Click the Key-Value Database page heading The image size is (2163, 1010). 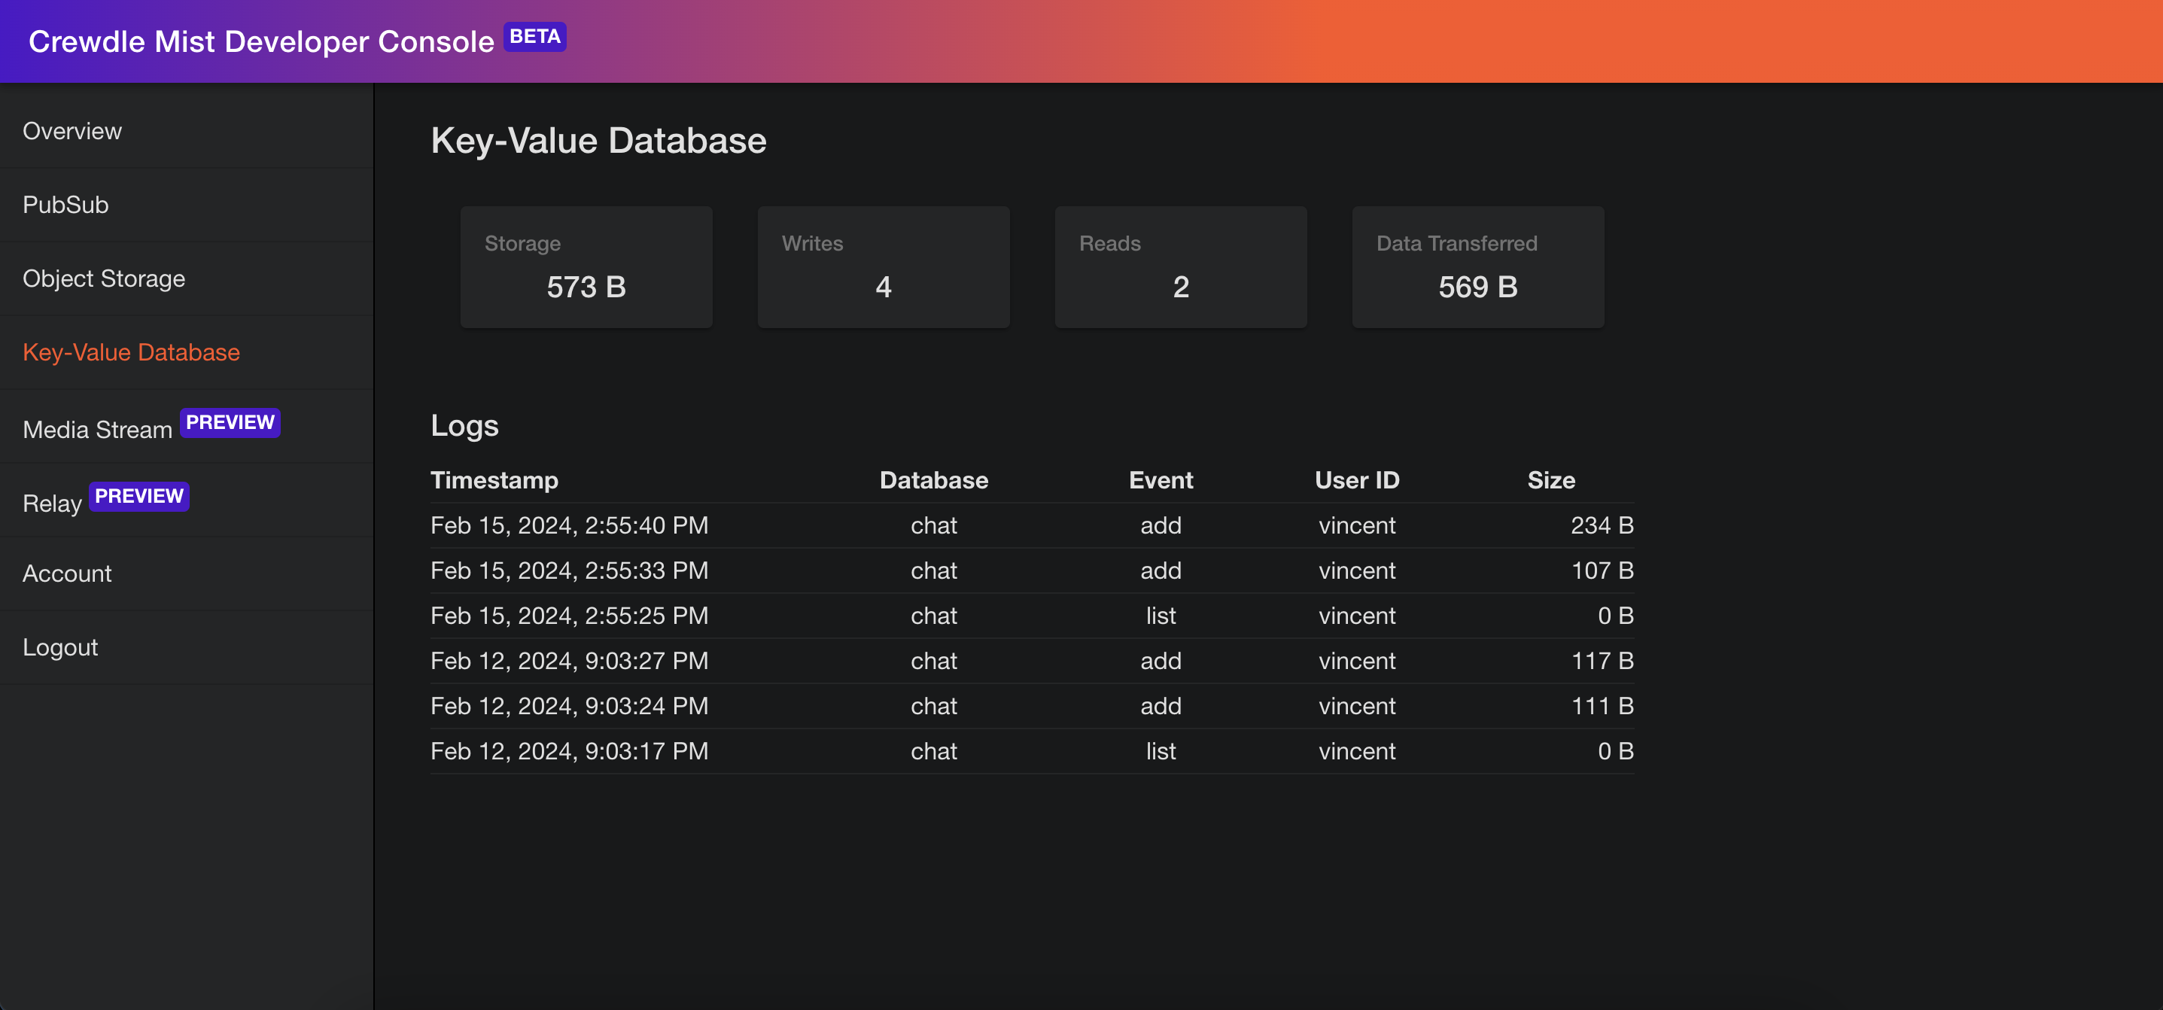click(x=598, y=140)
